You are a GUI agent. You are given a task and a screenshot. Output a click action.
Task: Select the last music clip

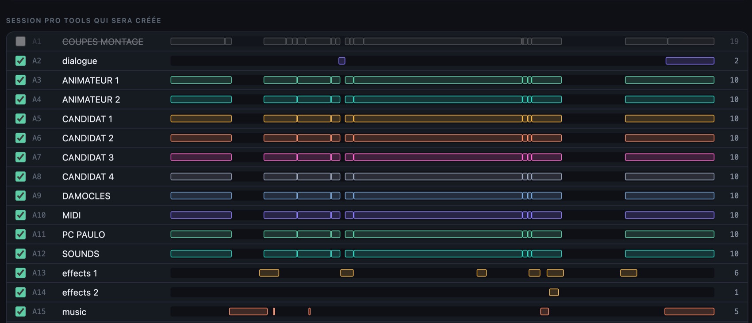click(689, 311)
